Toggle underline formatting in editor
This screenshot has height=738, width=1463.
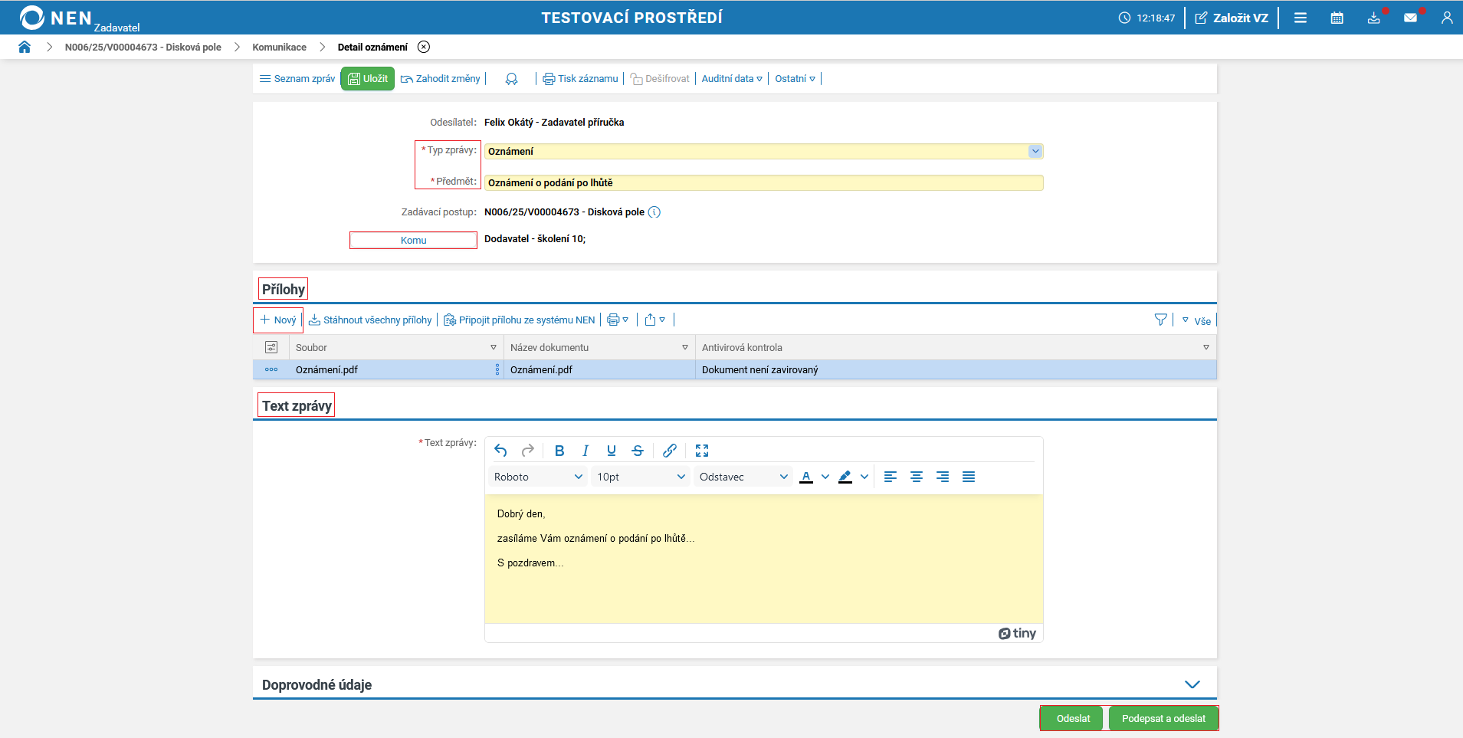pyautogui.click(x=611, y=451)
